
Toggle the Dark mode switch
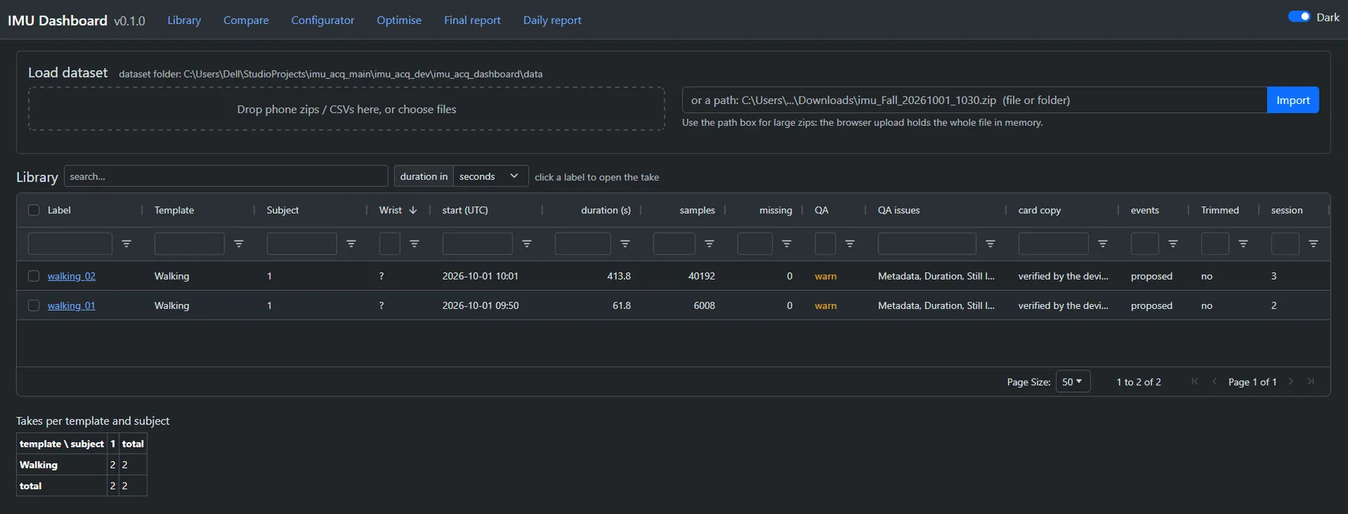(1299, 16)
